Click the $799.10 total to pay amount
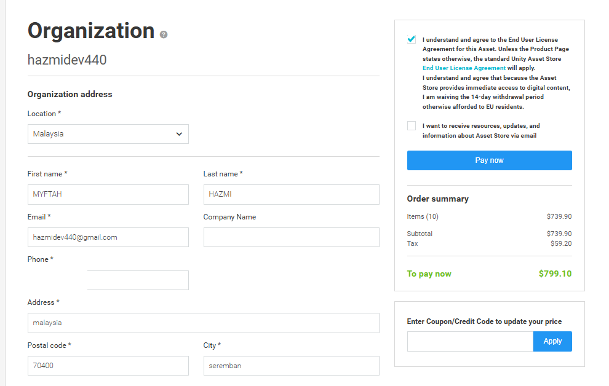 point(555,274)
